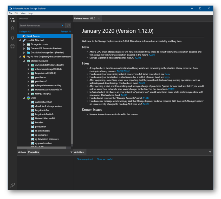Select the rglazyadminresourcesdiag tree item
Viewport: 221px width, 199px height.
(x=48, y=86)
